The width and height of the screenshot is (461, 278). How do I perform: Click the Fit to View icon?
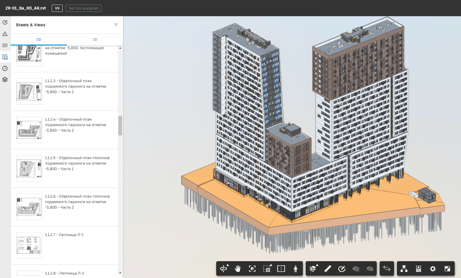[252, 269]
